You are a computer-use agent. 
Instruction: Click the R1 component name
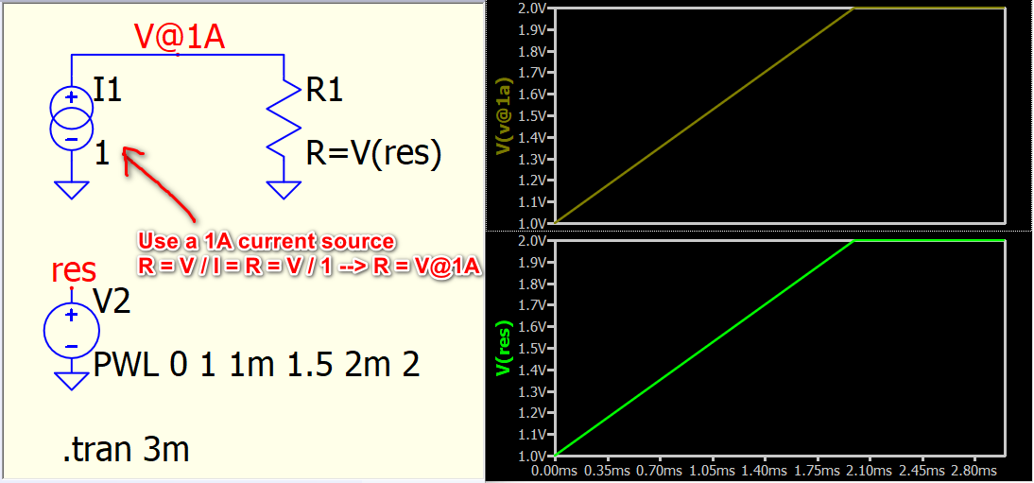(x=325, y=91)
